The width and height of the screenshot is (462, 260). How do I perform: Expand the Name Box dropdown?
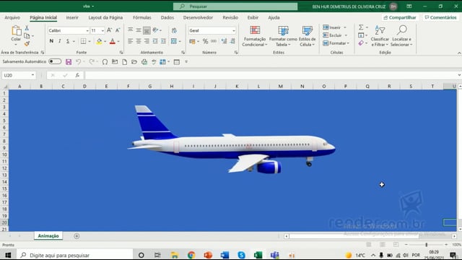[32, 75]
